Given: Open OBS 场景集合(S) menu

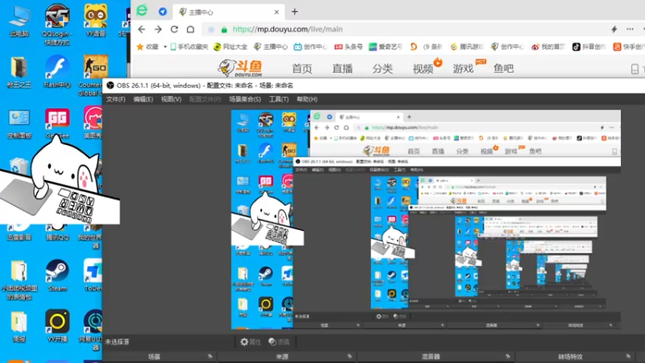Looking at the screenshot, I should [245, 99].
